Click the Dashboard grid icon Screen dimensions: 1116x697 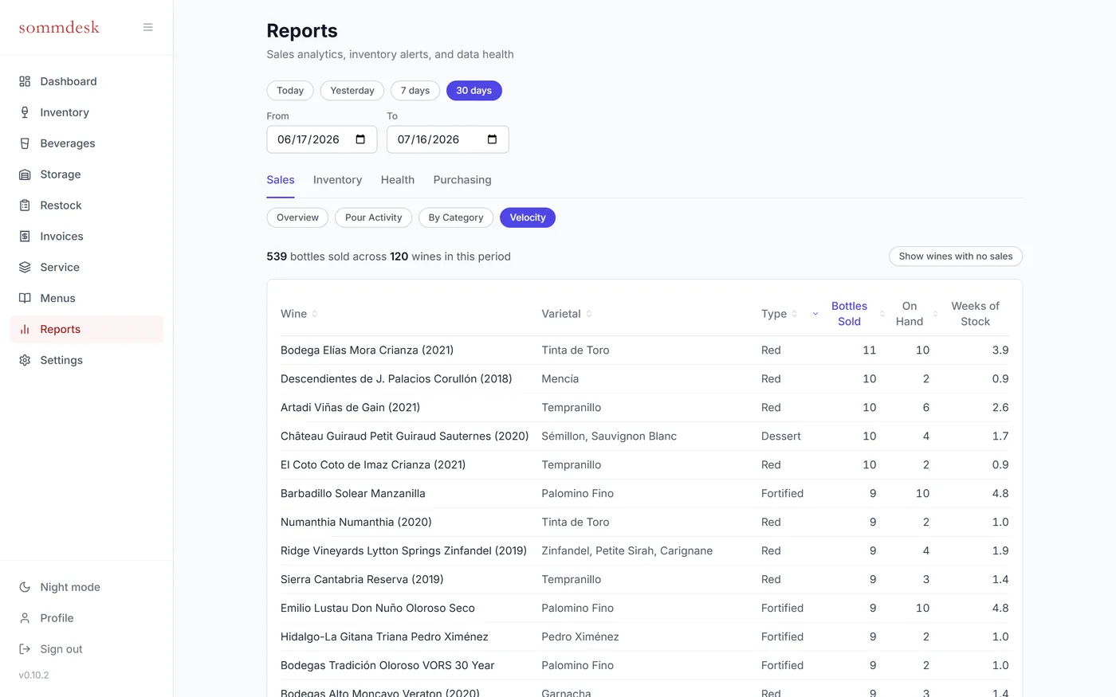[25, 81]
